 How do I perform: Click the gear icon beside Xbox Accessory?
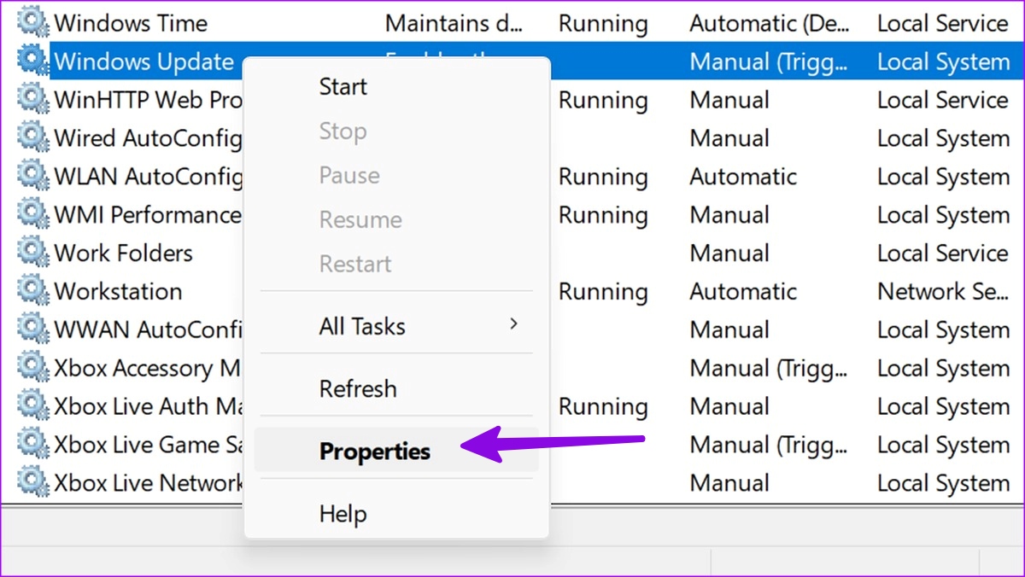pyautogui.click(x=33, y=368)
